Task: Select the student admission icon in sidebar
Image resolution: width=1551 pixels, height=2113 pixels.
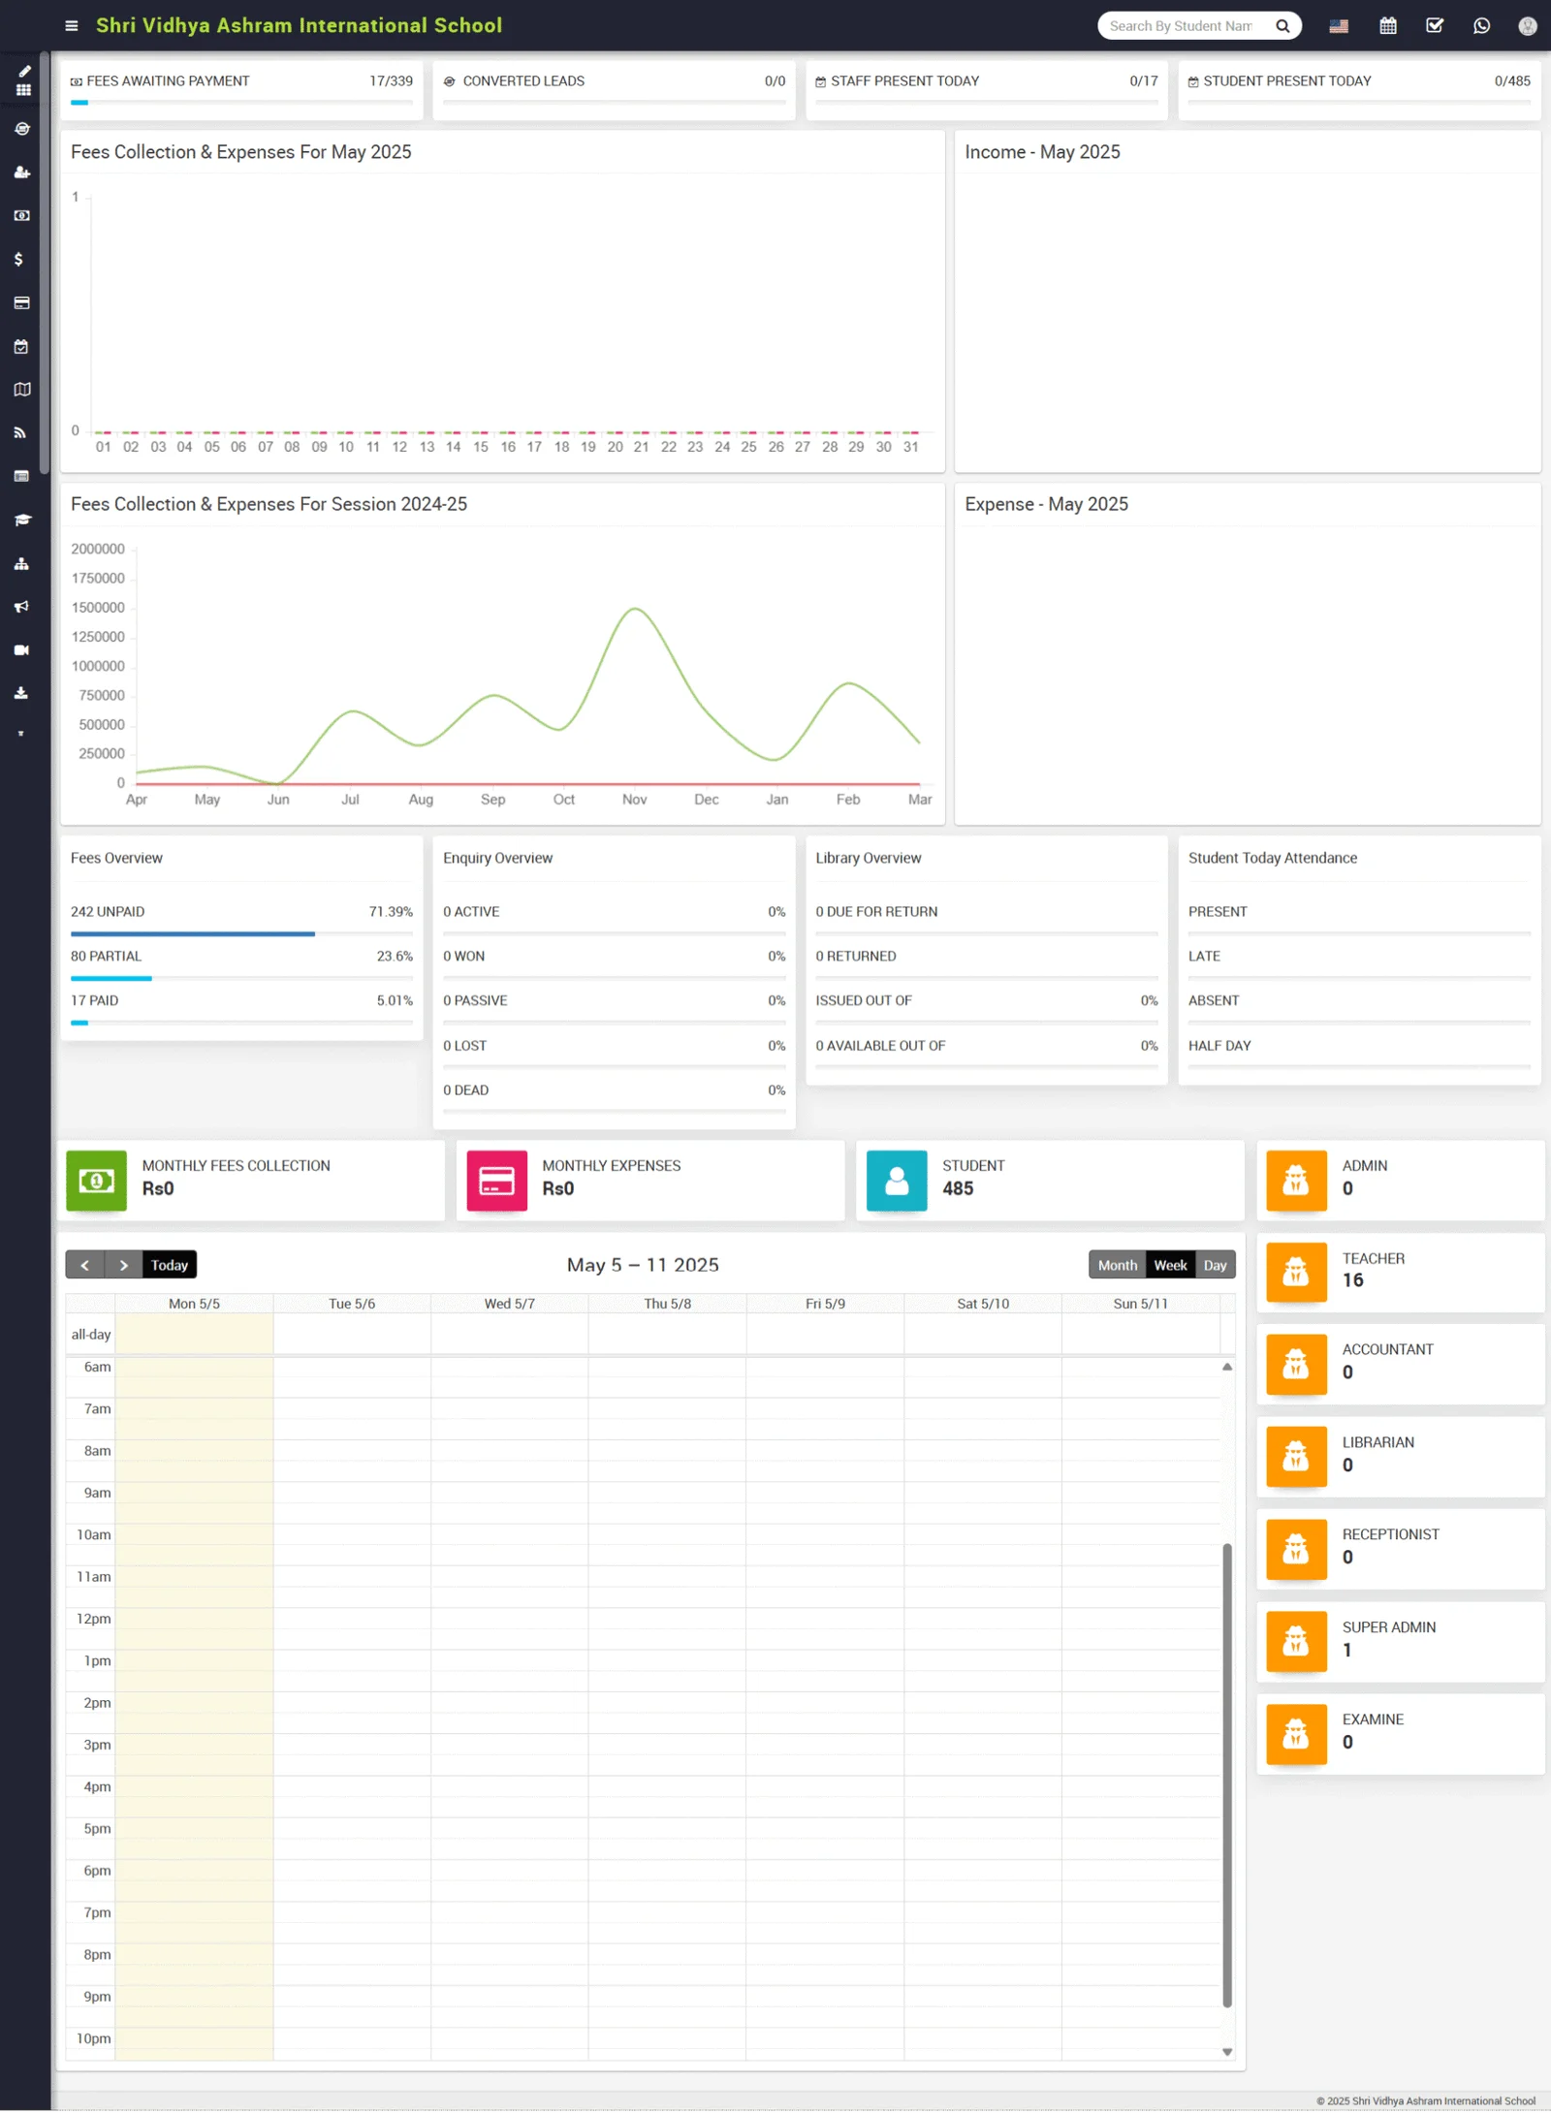Action: tap(22, 173)
